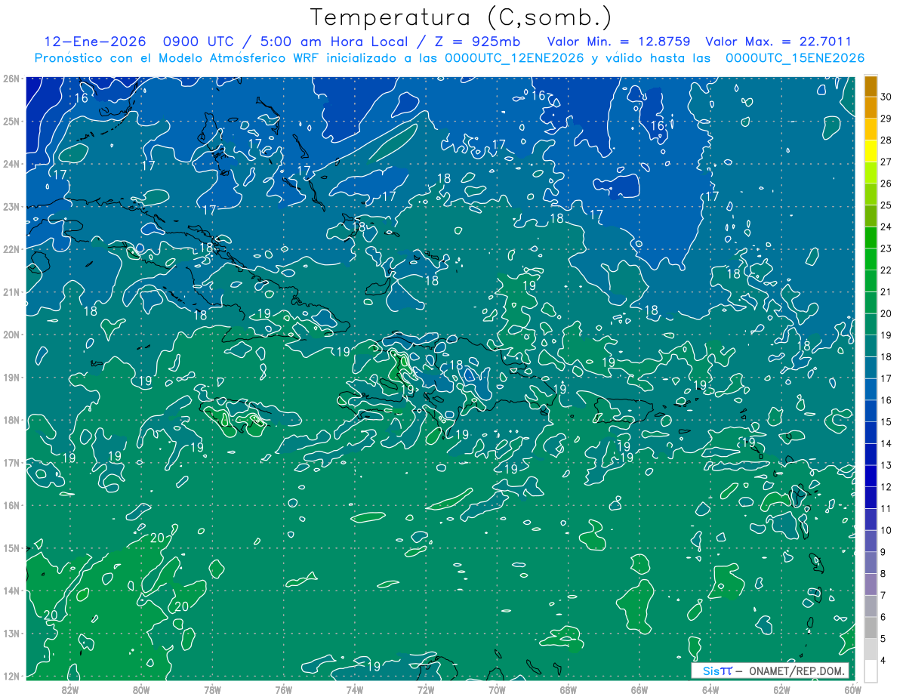Click the '5:00 am Hora Local' text
The image size is (906, 700).
pos(329,42)
